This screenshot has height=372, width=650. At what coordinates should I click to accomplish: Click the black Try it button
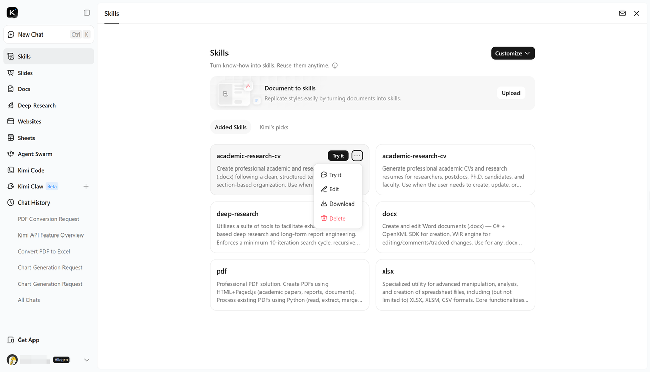(x=338, y=156)
